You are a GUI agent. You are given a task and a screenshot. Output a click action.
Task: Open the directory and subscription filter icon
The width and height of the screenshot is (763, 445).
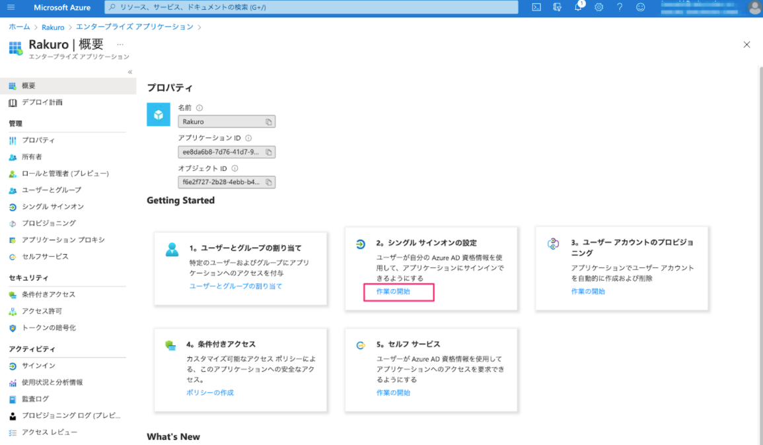pos(557,7)
